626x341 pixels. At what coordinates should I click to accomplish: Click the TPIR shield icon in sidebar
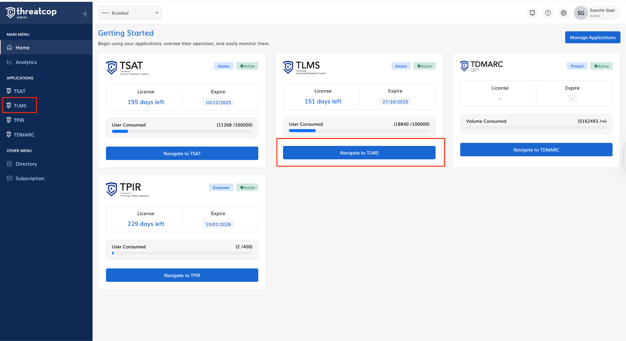pos(9,120)
